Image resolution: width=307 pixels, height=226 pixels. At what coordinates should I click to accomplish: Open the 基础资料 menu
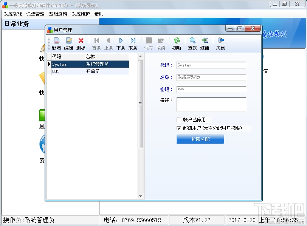click(x=57, y=14)
